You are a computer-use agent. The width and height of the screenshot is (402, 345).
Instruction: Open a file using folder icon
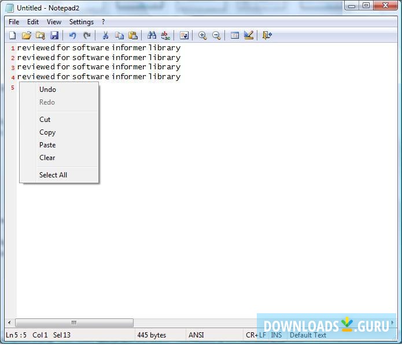[x=27, y=35]
